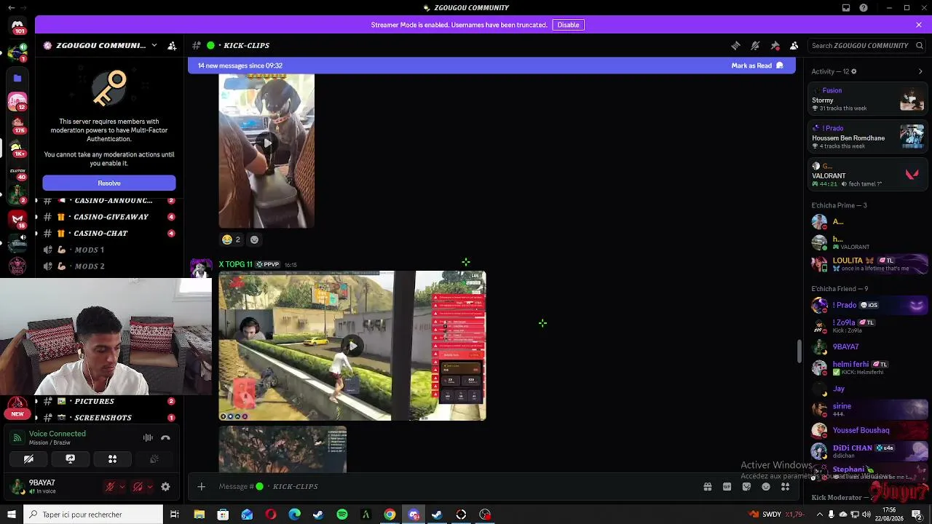Open ZGOUGOU COMMUNITY server dropdown menu
Image resolution: width=932 pixels, height=524 pixels.
154,45
